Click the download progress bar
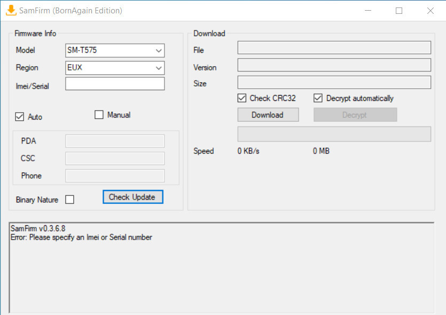446x315 pixels. [334, 134]
